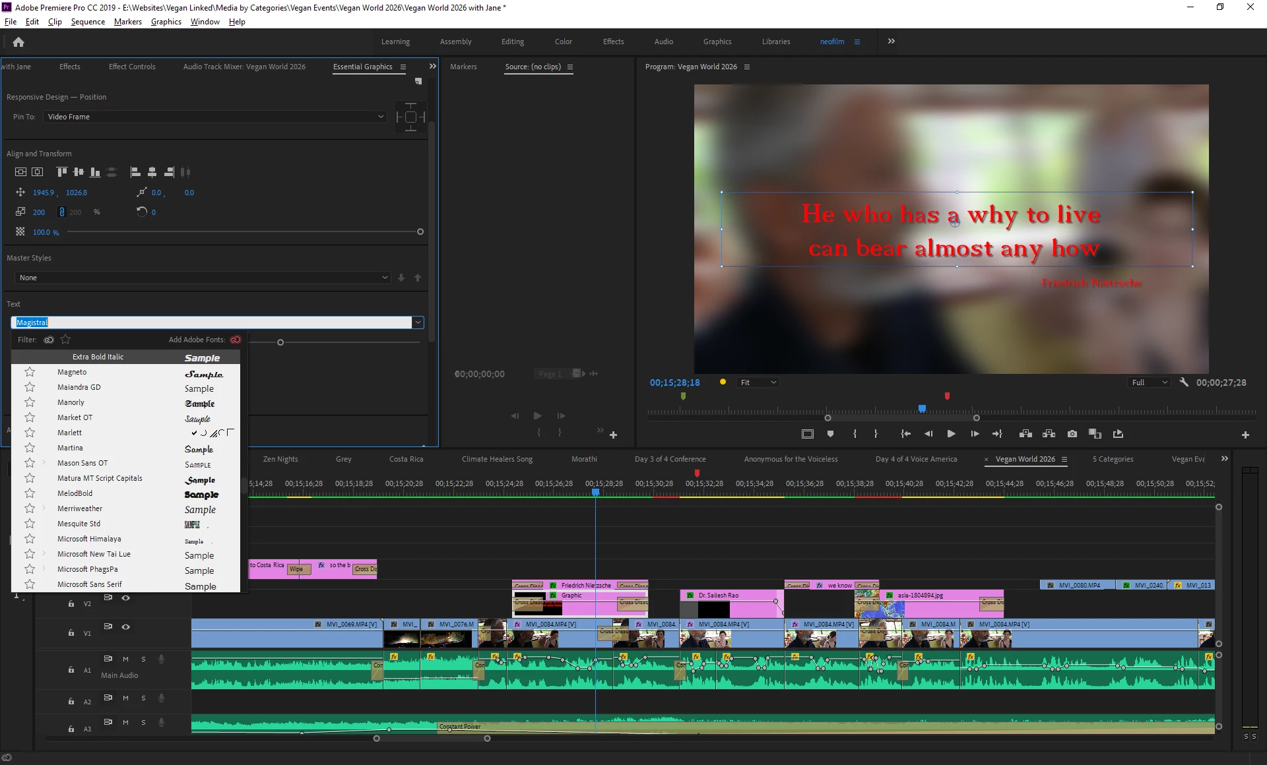Expand the Master Styles dropdown
This screenshot has width=1267, height=765.
(x=202, y=278)
